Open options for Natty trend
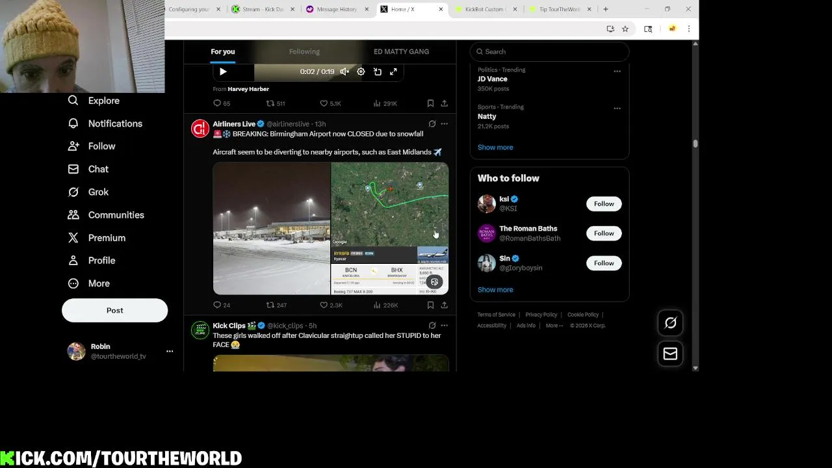The width and height of the screenshot is (832, 468). 617,108
